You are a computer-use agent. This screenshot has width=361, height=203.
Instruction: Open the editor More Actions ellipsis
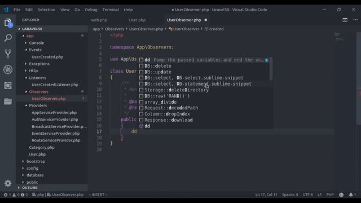(x=355, y=20)
